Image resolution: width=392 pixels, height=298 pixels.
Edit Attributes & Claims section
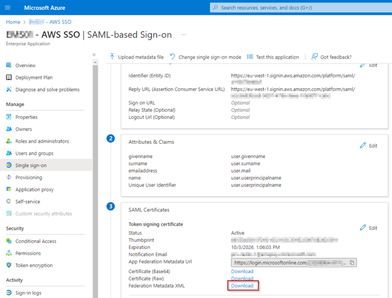[373, 146]
